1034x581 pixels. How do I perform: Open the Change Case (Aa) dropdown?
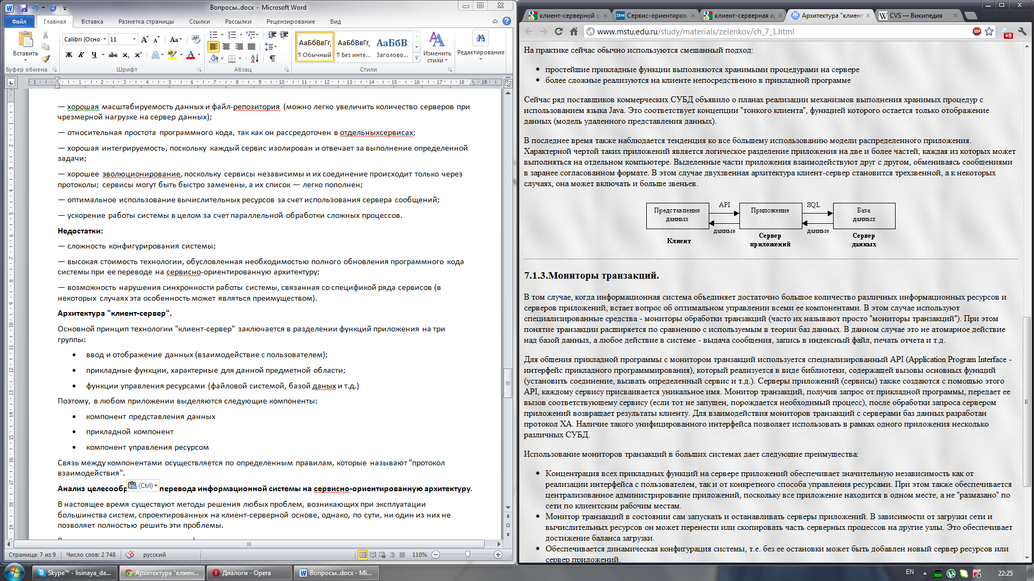click(x=176, y=39)
